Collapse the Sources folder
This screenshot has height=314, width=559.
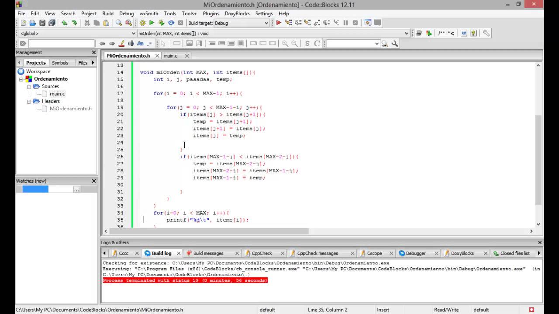click(29, 86)
